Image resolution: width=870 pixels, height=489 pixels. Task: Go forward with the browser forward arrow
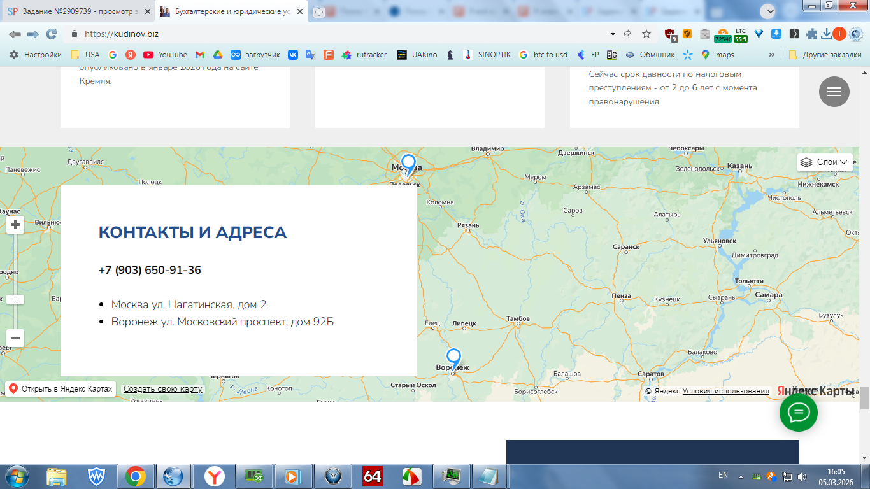pyautogui.click(x=33, y=34)
